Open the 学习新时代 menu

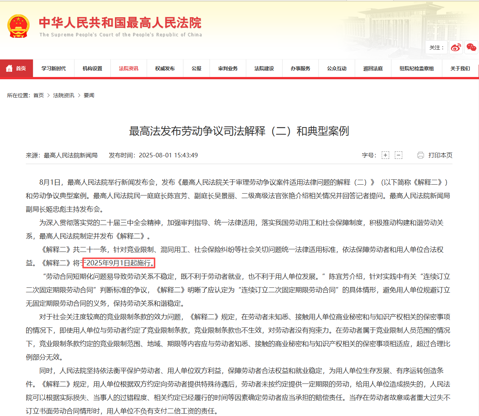tap(54, 68)
